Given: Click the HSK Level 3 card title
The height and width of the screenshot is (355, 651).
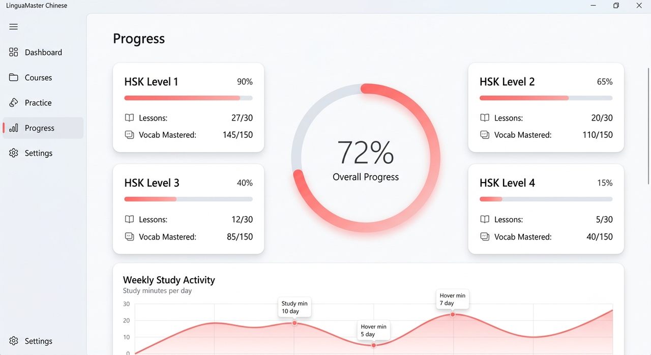Looking at the screenshot, I should coord(152,183).
